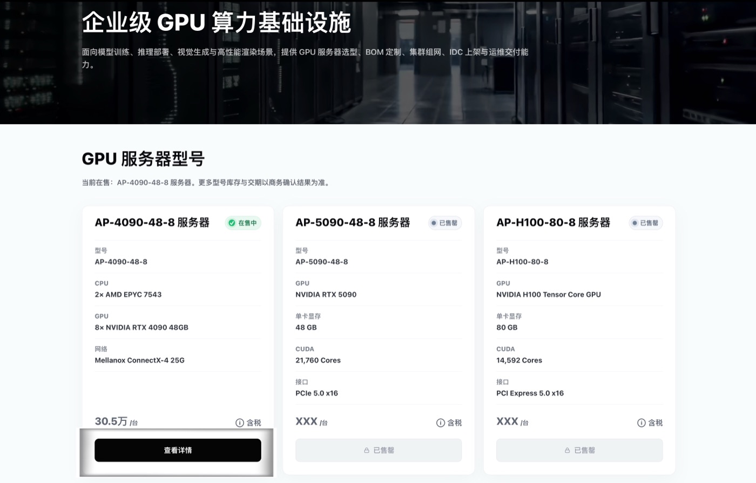This screenshot has width=756, height=483.
Task: Click the info icon beside 30.5万 含税
Action: coord(240,422)
